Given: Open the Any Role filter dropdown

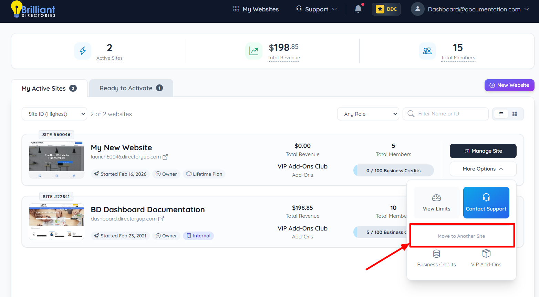Looking at the screenshot, I should pyautogui.click(x=368, y=114).
